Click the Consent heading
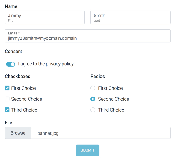 coord(14,52)
